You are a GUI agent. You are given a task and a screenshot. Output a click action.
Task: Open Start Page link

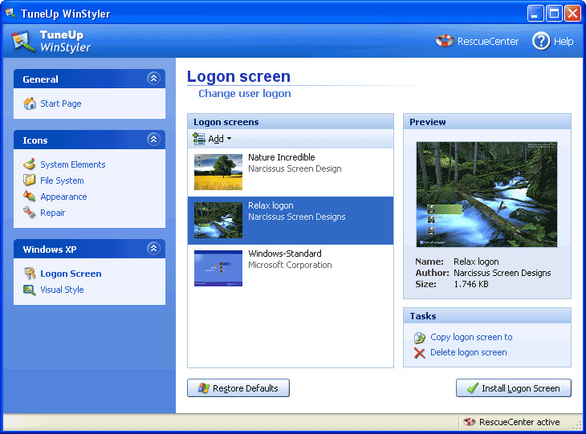(60, 103)
